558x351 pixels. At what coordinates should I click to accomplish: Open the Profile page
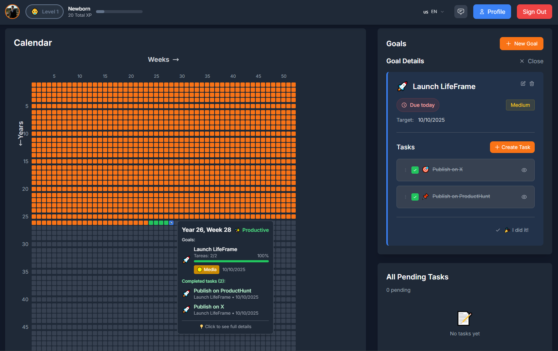coord(492,12)
